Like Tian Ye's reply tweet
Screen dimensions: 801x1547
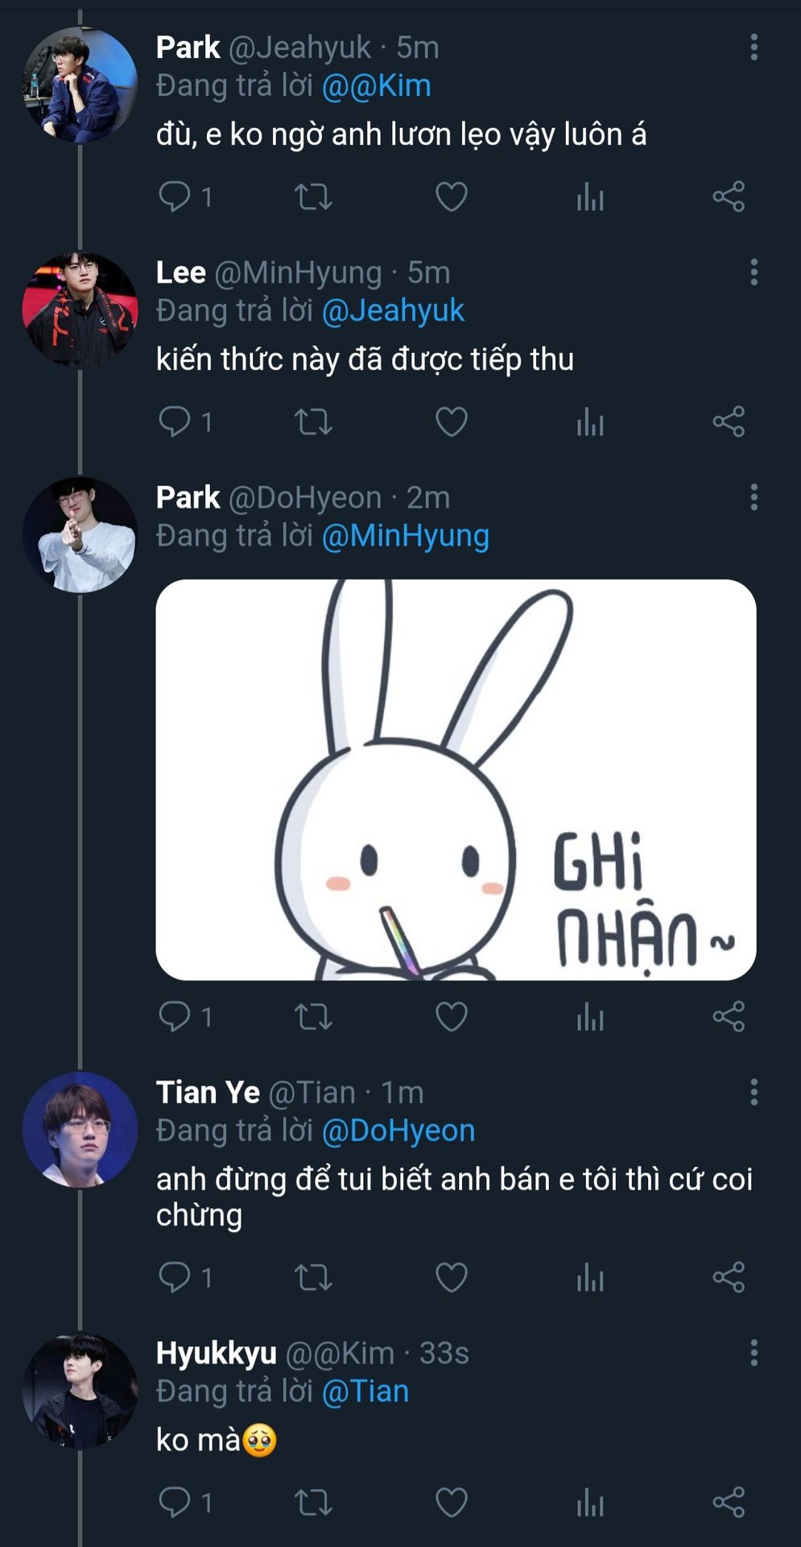[x=452, y=1277]
